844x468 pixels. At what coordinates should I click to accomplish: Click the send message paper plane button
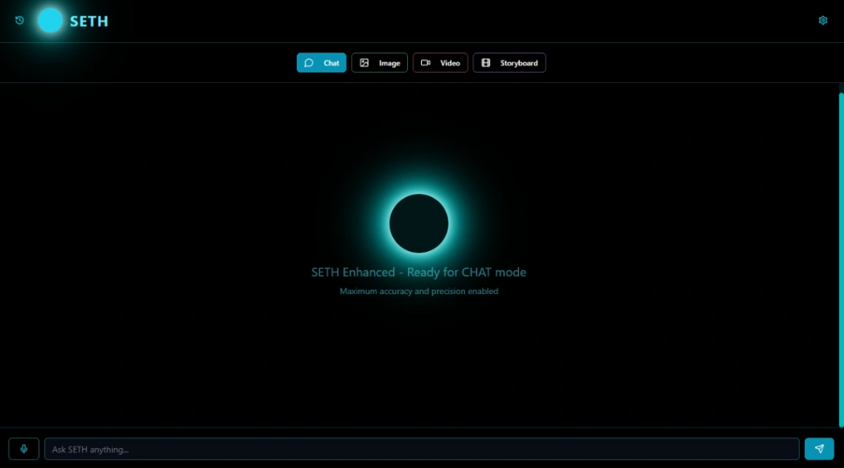click(820, 449)
